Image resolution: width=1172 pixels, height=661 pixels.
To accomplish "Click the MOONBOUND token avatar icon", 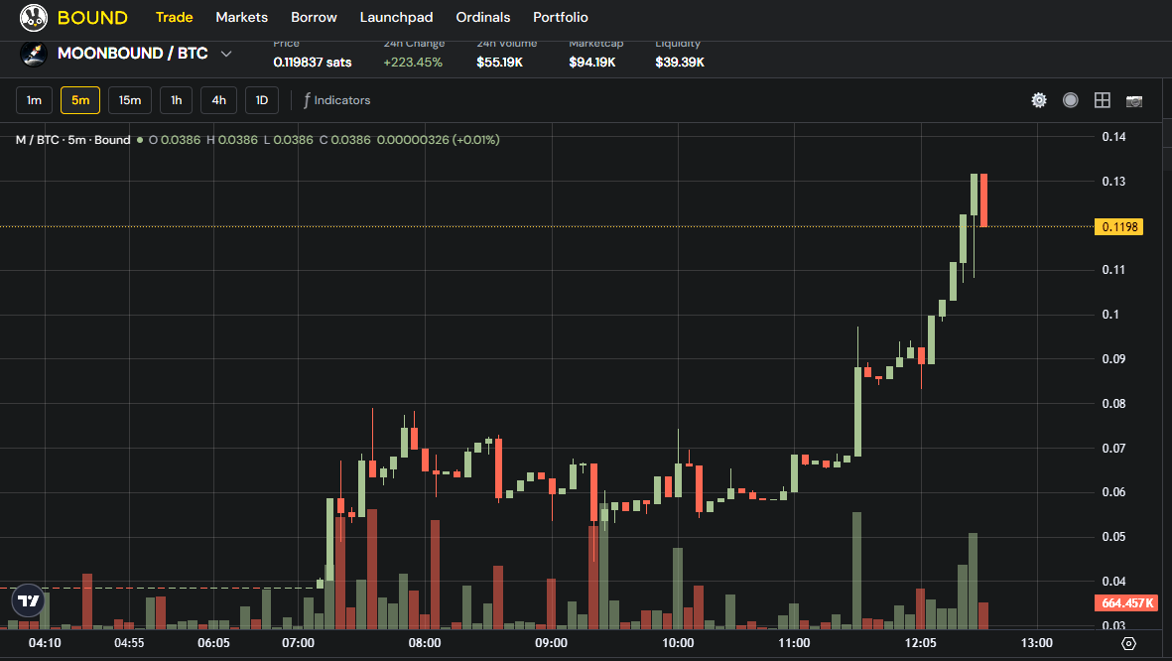I will tap(34, 54).
